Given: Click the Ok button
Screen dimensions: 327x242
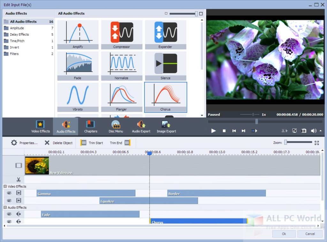Looking at the screenshot, I should [x=284, y=234].
